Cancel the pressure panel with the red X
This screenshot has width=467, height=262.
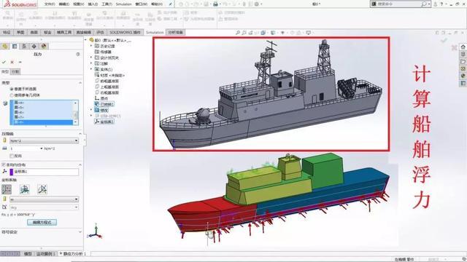[x=12, y=62]
